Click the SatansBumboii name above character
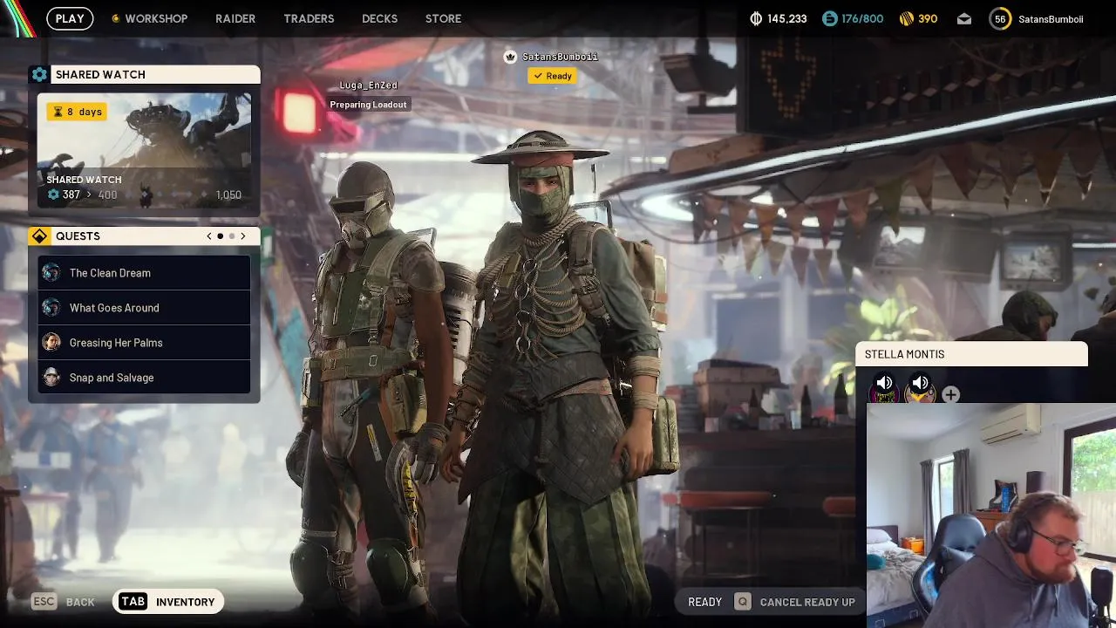Image resolution: width=1116 pixels, height=628 pixels. pos(560,57)
